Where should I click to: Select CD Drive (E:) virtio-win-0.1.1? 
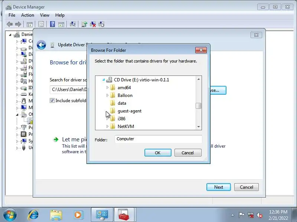click(x=141, y=80)
